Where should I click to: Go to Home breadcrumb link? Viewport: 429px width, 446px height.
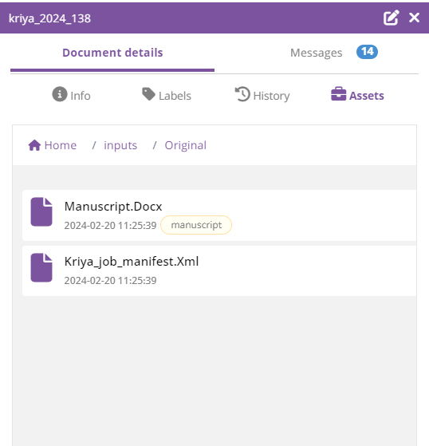tap(61, 145)
